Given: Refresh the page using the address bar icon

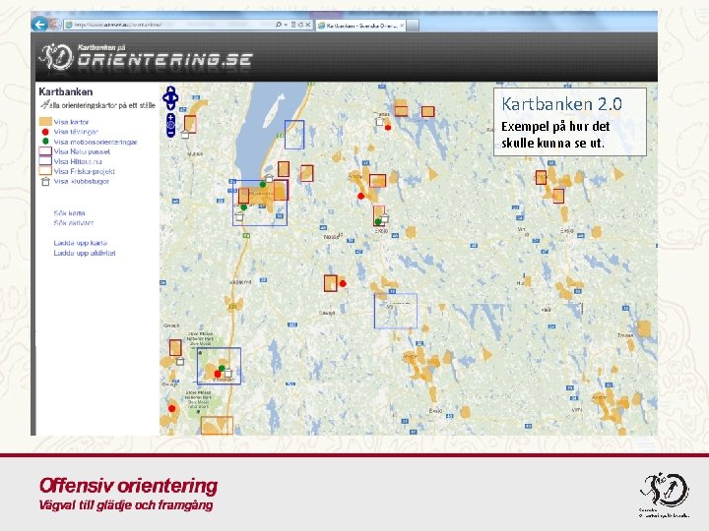Looking at the screenshot, I should pos(300,25).
